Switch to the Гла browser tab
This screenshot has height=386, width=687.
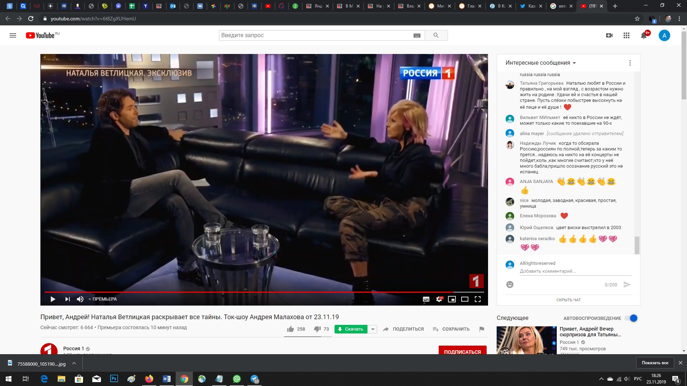click(x=470, y=6)
